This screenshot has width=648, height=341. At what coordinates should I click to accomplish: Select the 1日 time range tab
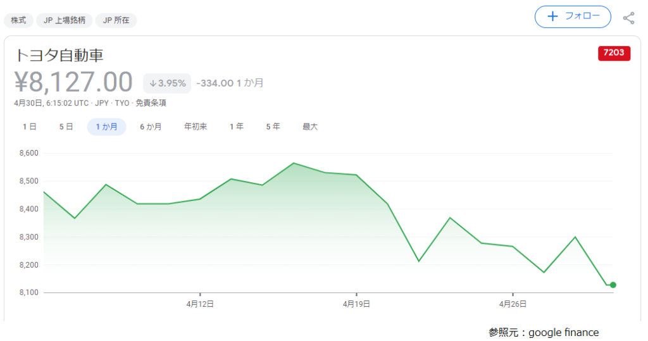coord(29,127)
